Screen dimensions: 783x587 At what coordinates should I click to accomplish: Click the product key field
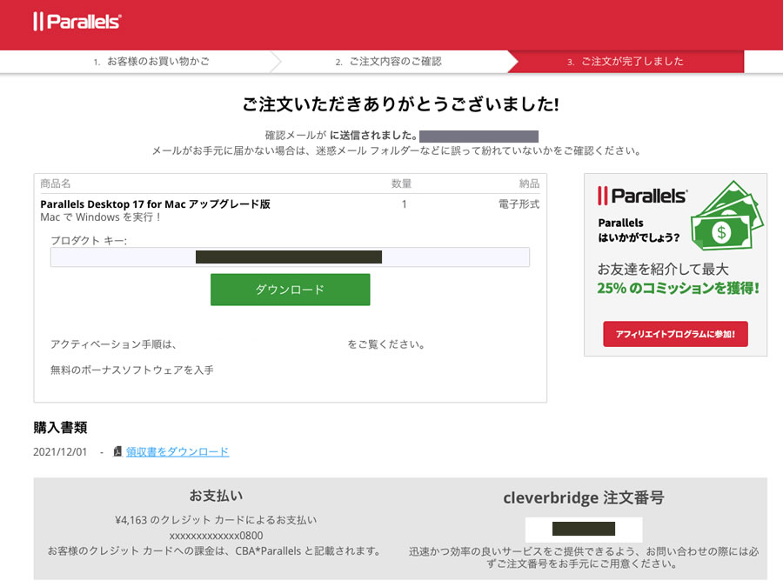point(290,257)
